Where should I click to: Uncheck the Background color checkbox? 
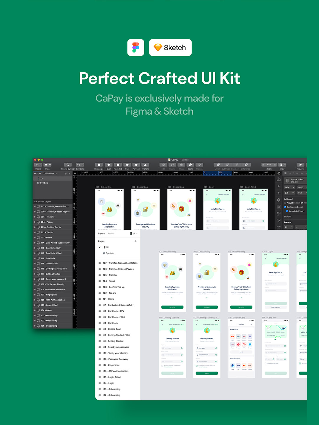click(x=285, y=207)
